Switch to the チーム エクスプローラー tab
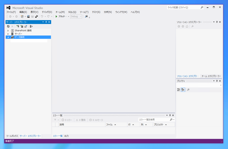 pyautogui.click(x=211, y=76)
